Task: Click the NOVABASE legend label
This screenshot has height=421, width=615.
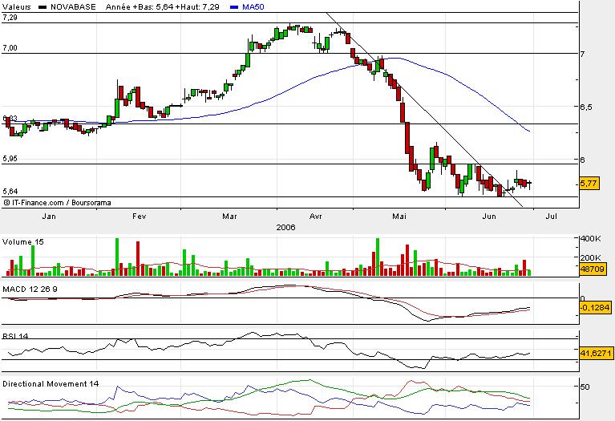Action: (73, 6)
